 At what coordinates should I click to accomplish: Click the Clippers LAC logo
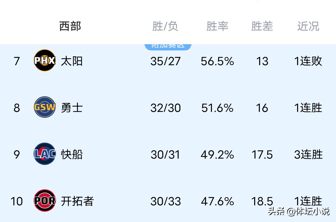coord(45,154)
